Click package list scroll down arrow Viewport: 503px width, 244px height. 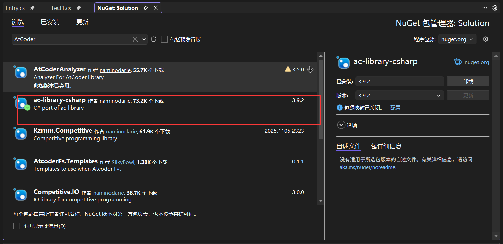(321, 201)
